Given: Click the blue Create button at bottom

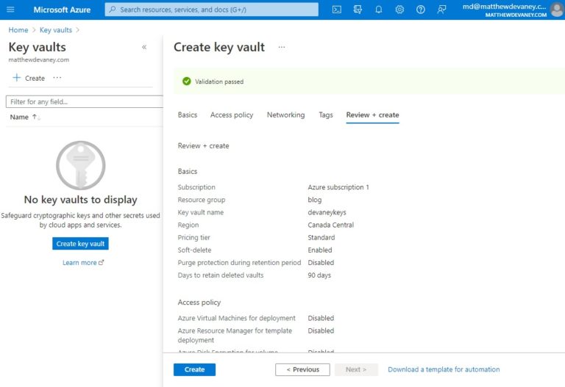Looking at the screenshot, I should 194,369.
